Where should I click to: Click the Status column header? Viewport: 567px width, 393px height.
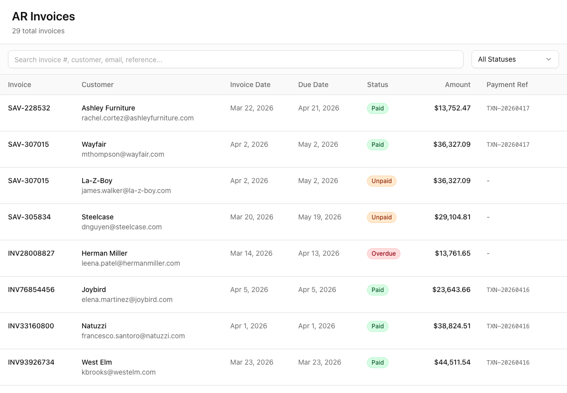378,85
